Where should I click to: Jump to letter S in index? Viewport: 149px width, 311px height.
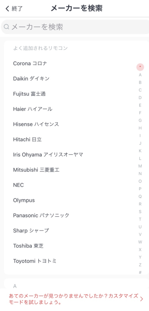[140, 212]
